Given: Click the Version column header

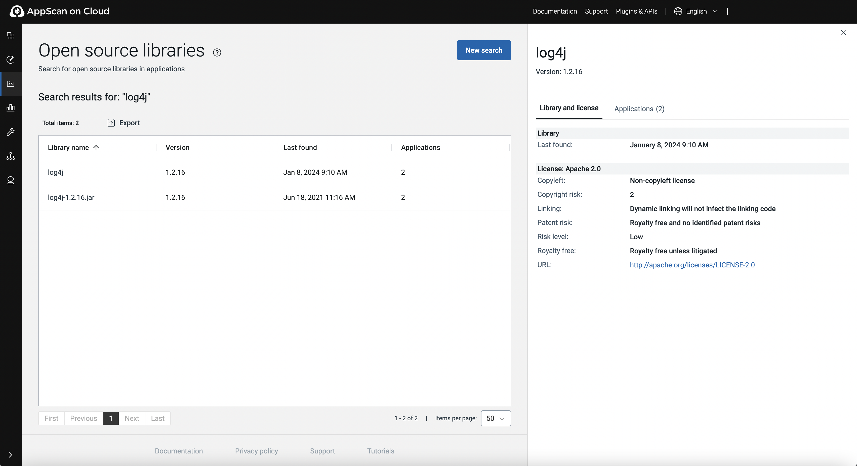Looking at the screenshot, I should click(178, 147).
